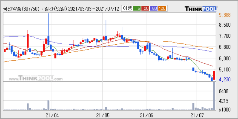Click the volume bar just before 21/04
This screenshot has width=238, height=119.
(48, 105)
